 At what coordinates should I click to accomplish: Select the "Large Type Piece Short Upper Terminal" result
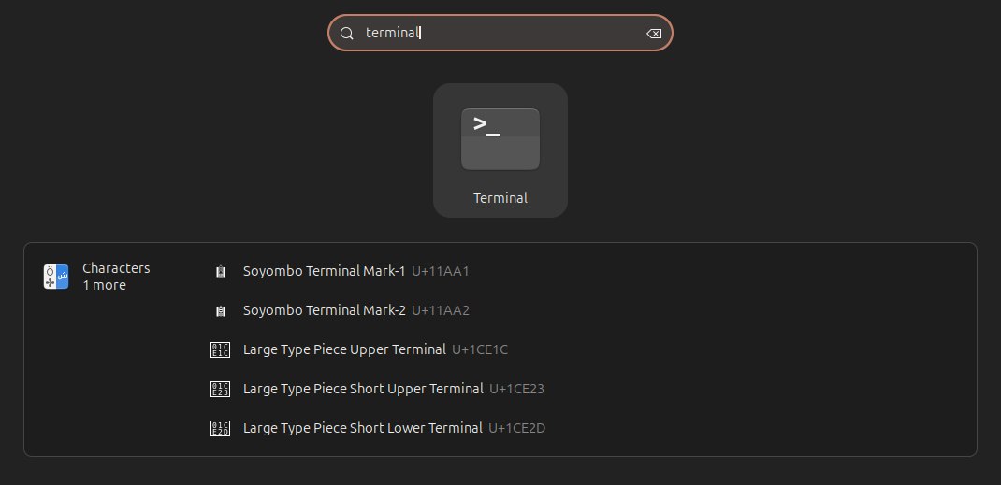coord(363,389)
